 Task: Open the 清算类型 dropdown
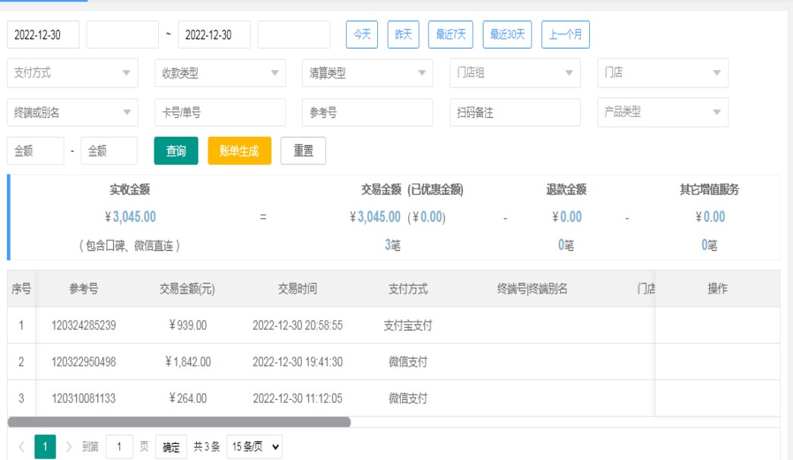click(x=367, y=73)
